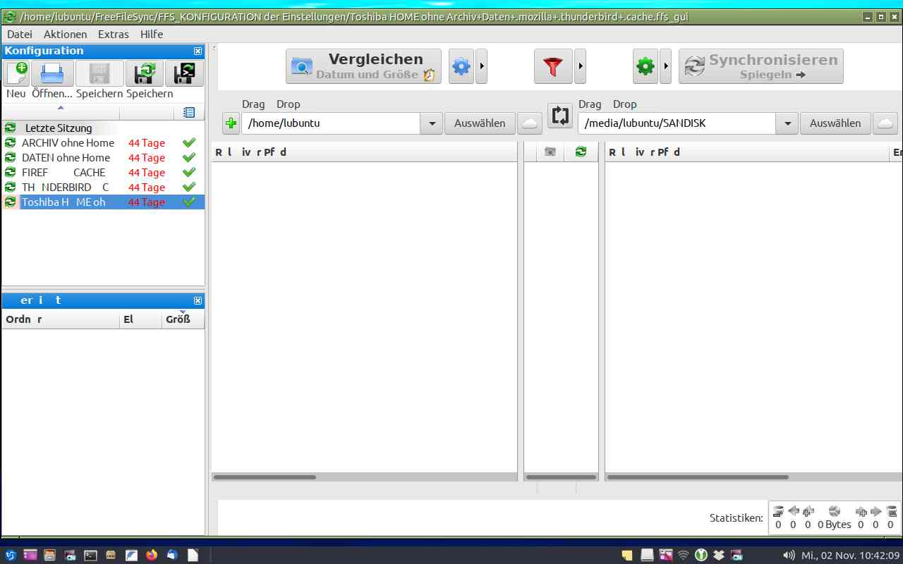Screen dimensions: 903x564
Task: Click cloud icon next to left Auswählen
Action: click(530, 123)
